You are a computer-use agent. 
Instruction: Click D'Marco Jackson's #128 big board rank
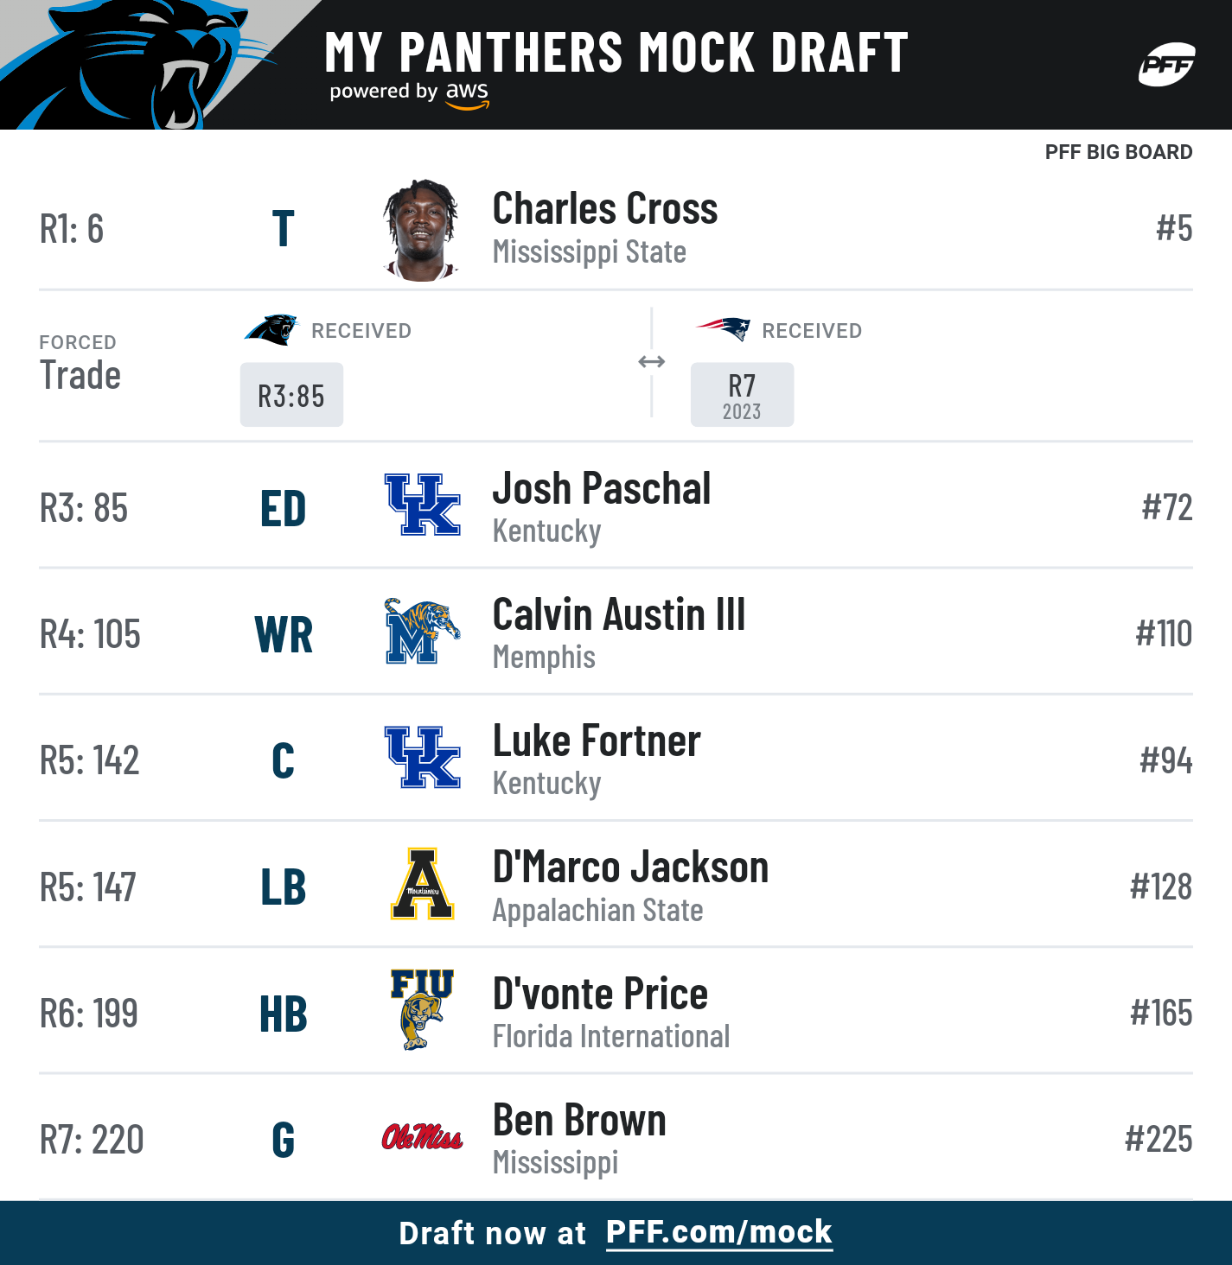1161,887
